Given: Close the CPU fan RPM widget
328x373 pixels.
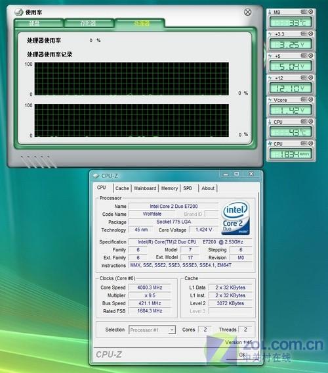Looking at the screenshot, I should pyautogui.click(x=310, y=143).
